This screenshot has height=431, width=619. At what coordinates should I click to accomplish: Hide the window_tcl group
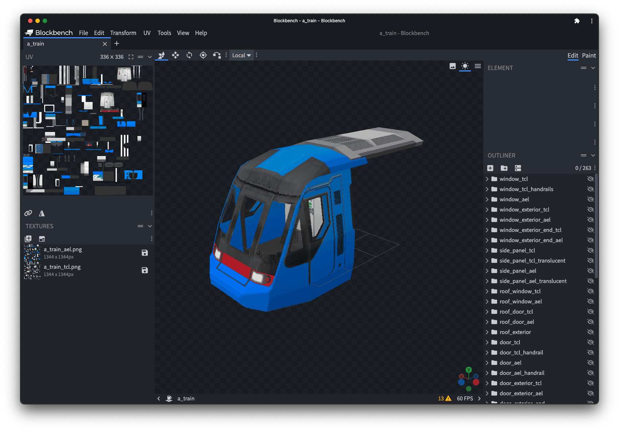point(591,179)
